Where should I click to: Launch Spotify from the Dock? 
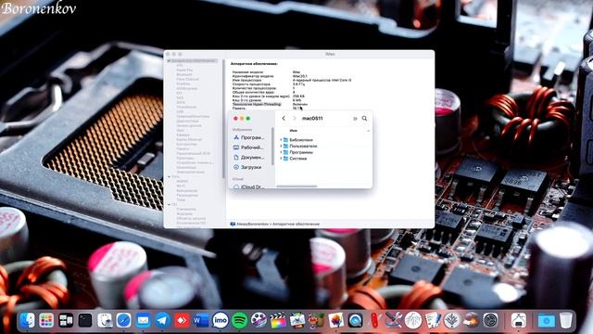239,321
